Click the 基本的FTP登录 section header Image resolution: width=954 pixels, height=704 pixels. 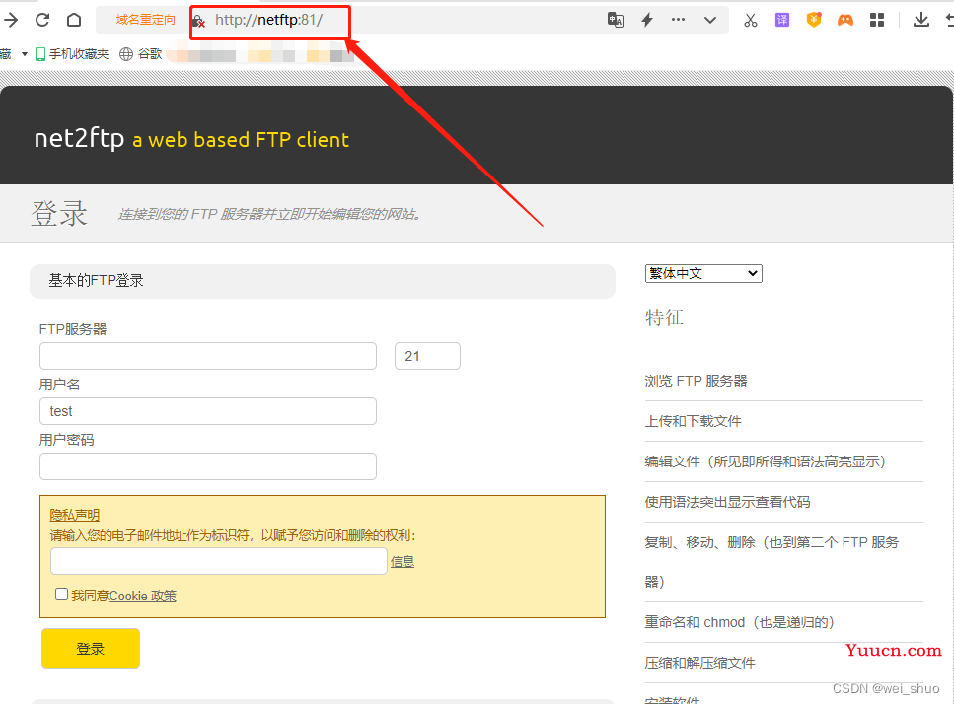[x=96, y=280]
